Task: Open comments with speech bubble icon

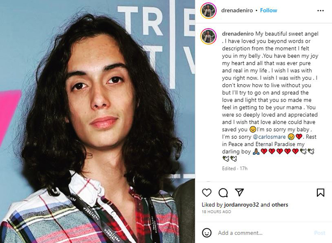Action: pyautogui.click(x=223, y=193)
